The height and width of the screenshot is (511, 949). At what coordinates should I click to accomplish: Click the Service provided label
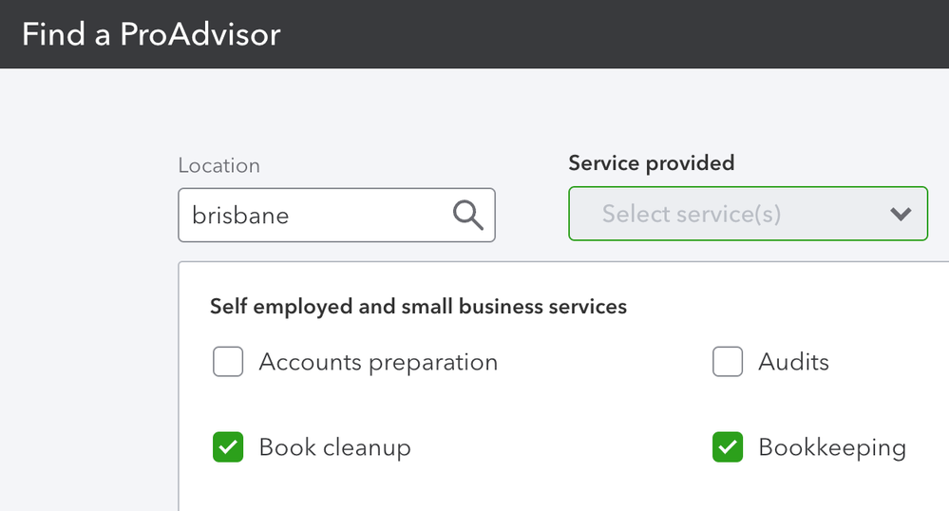point(652,162)
